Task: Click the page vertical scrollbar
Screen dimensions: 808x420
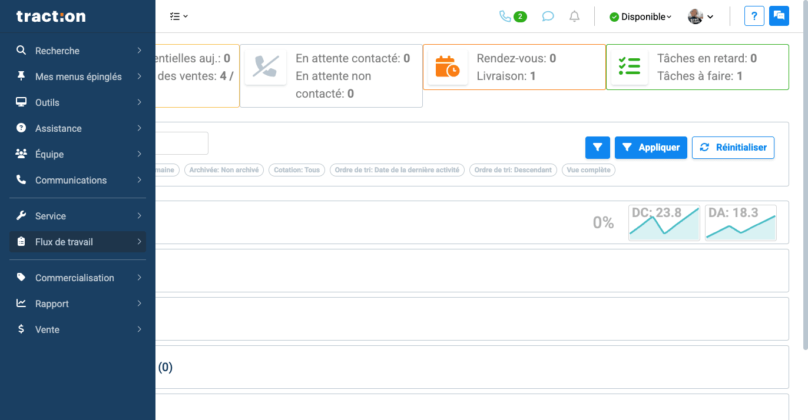Action: click(805, 176)
